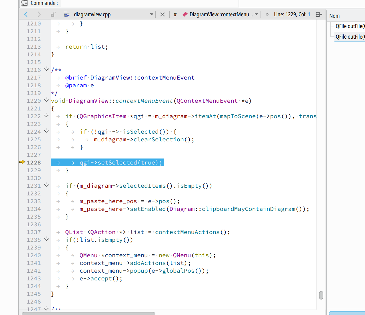Toggle the file read-only lock icon
The width and height of the screenshot is (365, 315).
click(53, 14)
